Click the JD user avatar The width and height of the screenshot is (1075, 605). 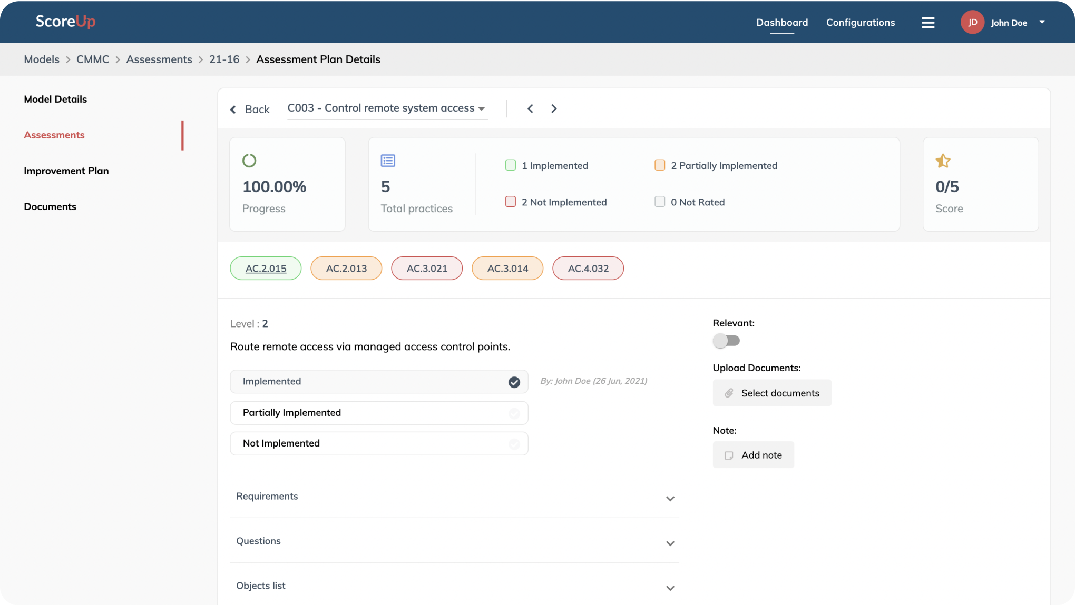coord(972,22)
